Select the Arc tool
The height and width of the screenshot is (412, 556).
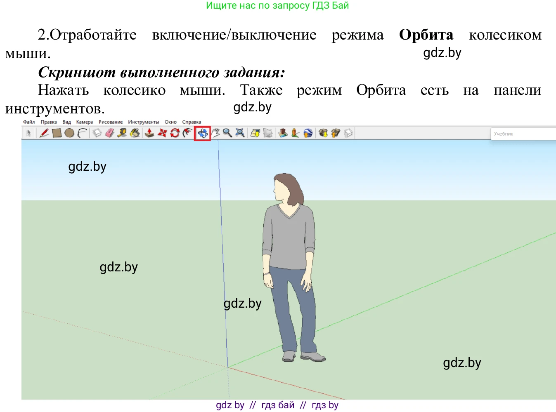tap(82, 133)
